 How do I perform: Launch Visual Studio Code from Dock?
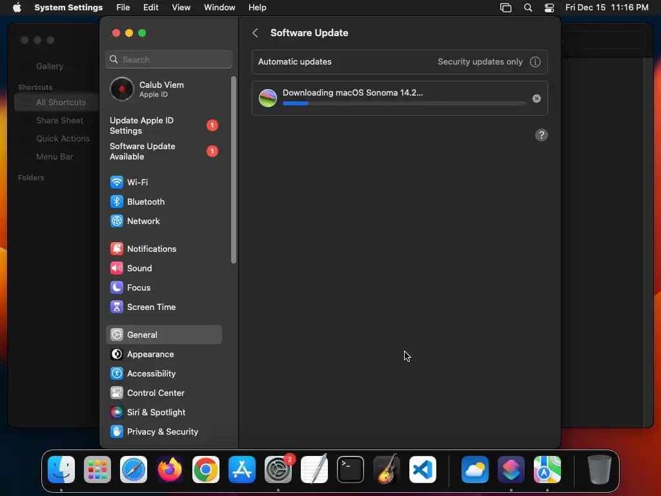click(x=423, y=470)
